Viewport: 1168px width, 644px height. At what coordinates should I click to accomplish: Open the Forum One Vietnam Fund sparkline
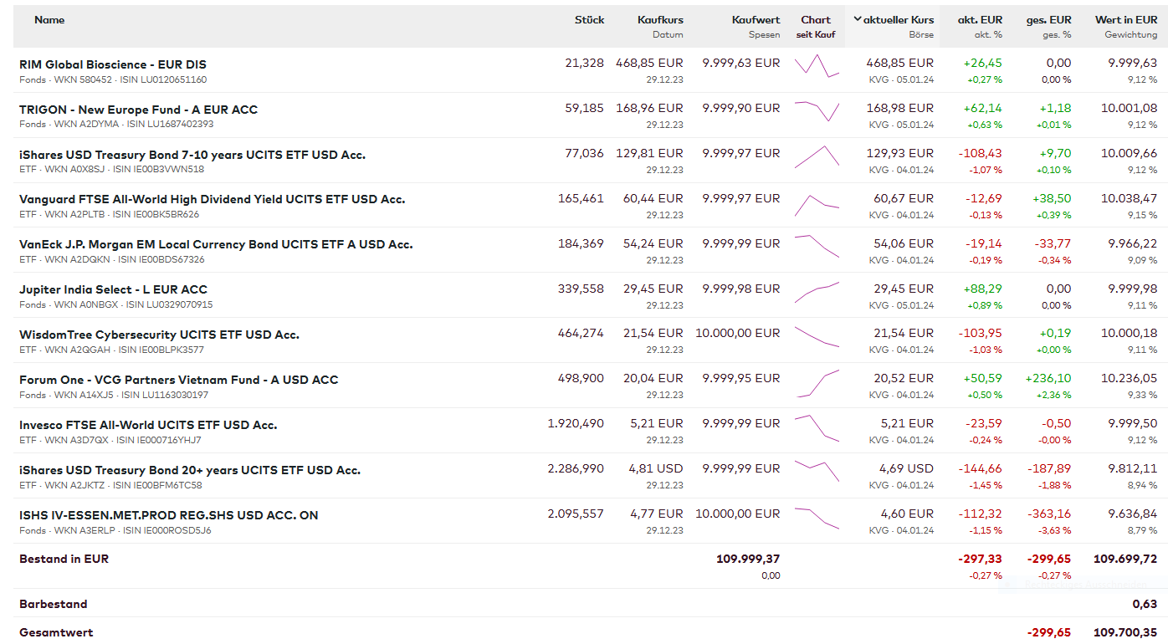click(817, 383)
